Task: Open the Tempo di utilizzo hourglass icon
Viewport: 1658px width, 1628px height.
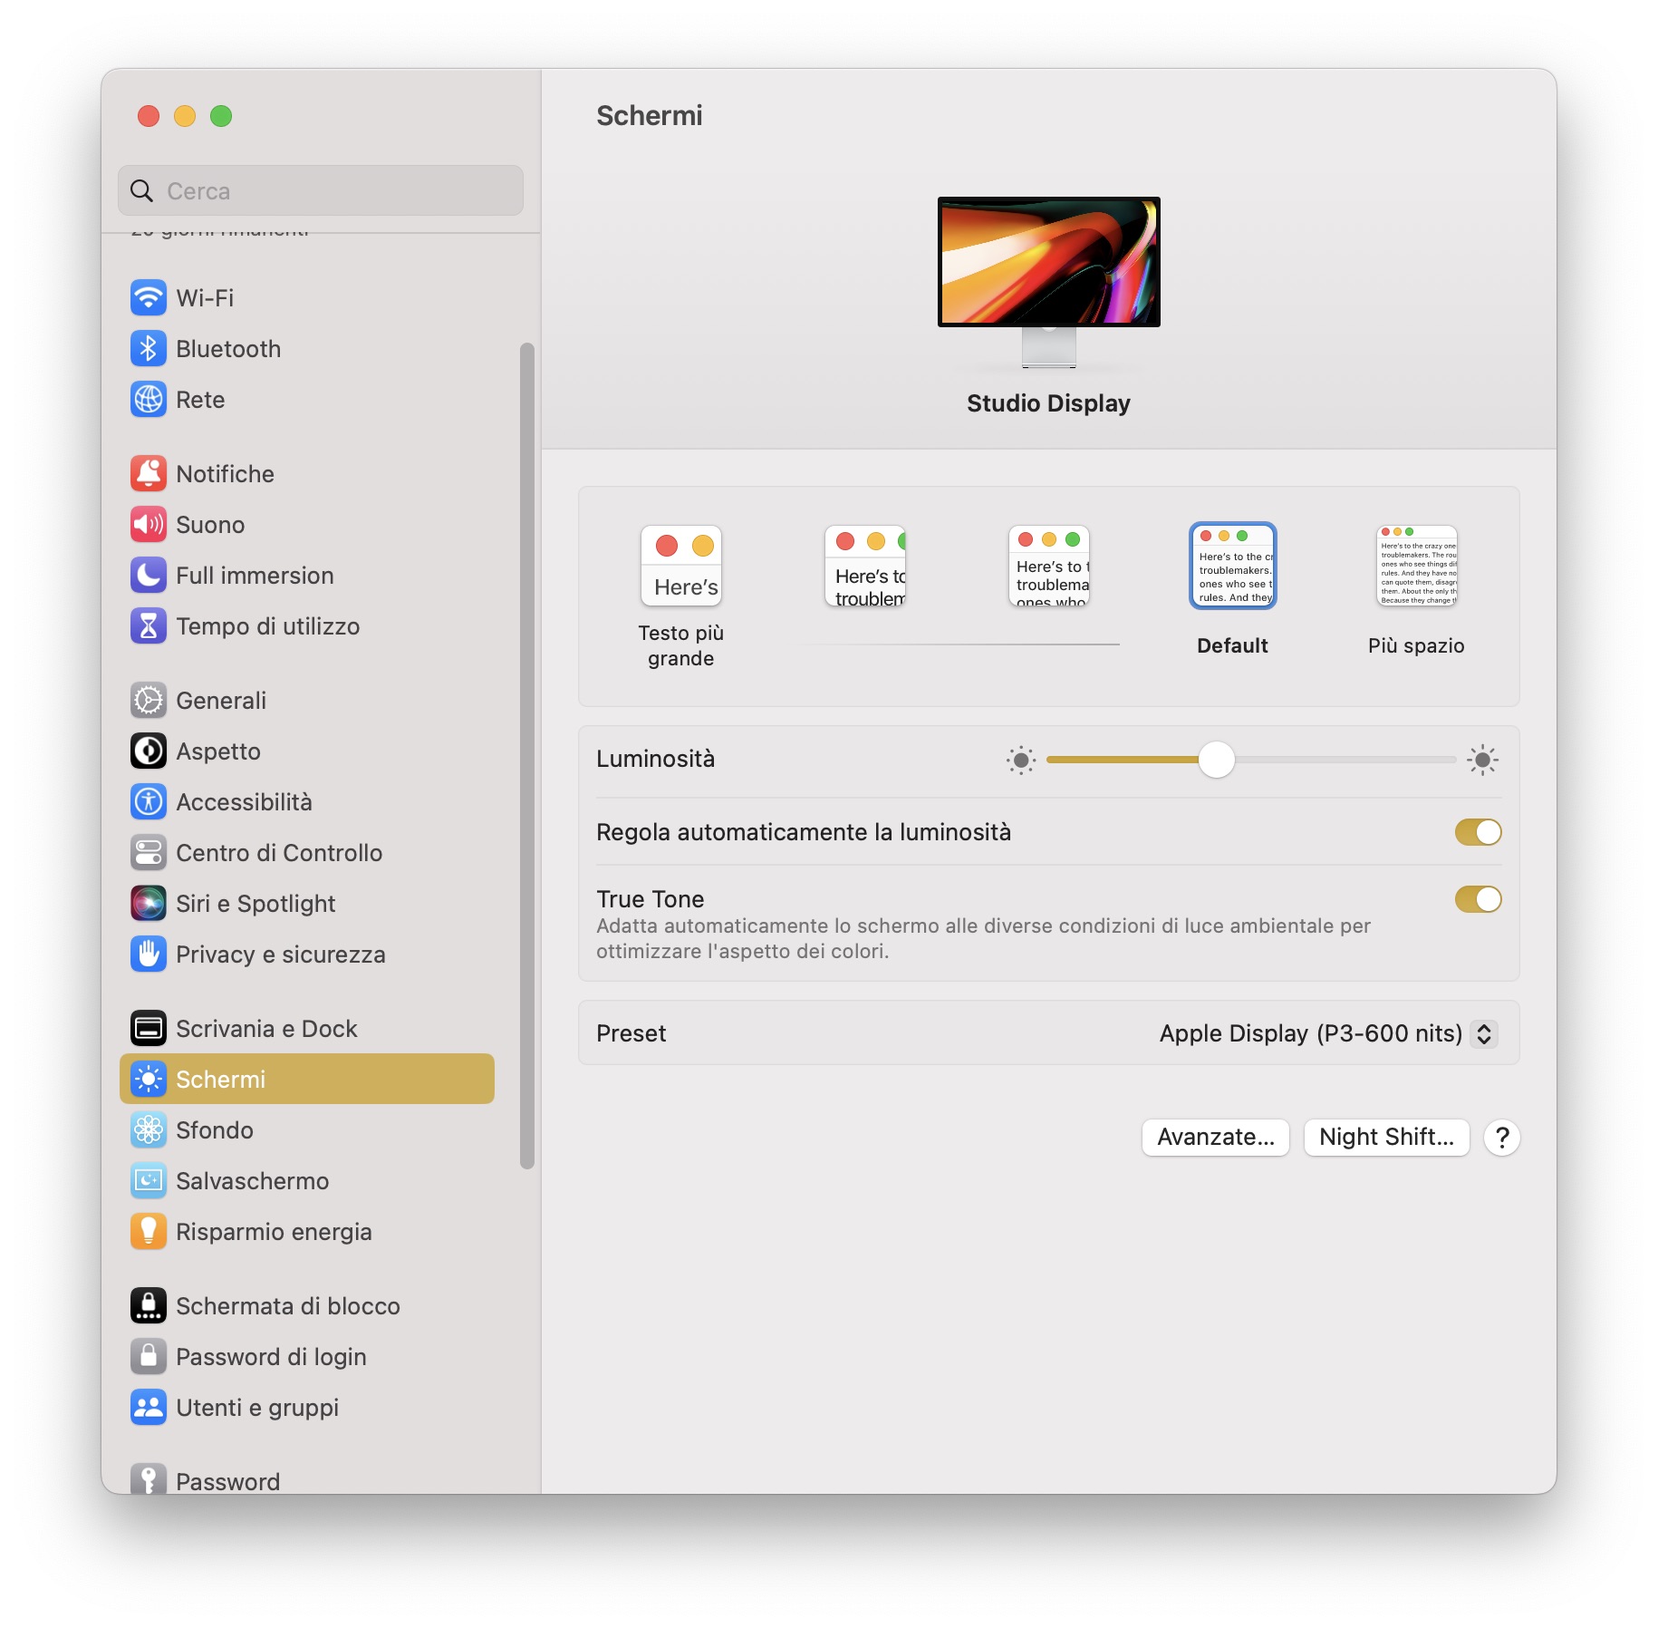Action: 148,625
